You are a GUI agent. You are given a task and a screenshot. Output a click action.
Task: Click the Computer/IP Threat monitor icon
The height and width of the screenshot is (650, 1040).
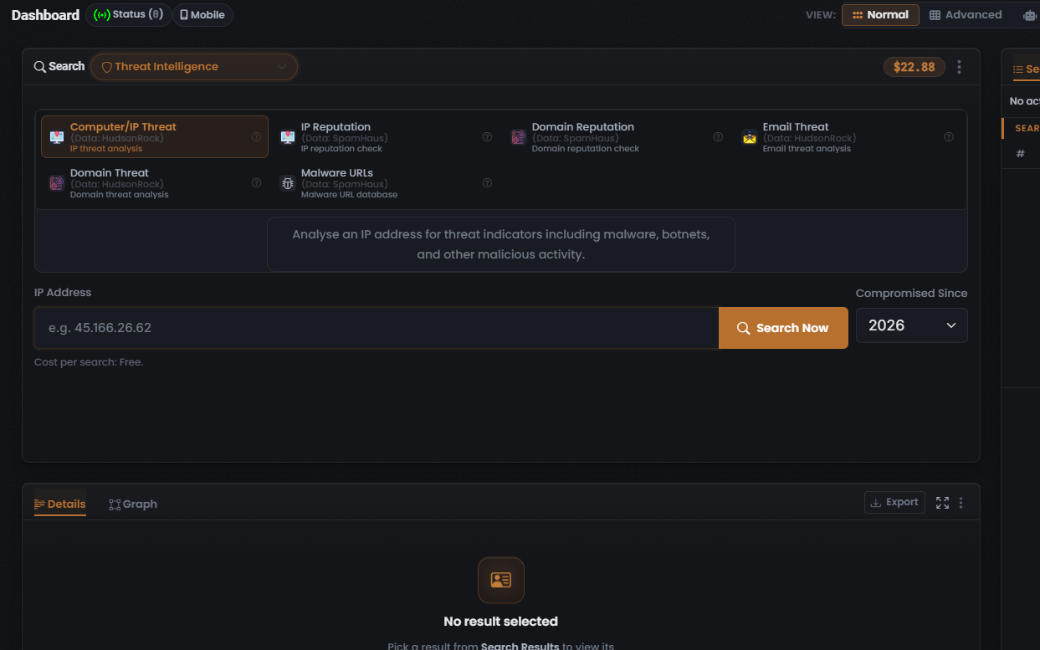(x=57, y=137)
